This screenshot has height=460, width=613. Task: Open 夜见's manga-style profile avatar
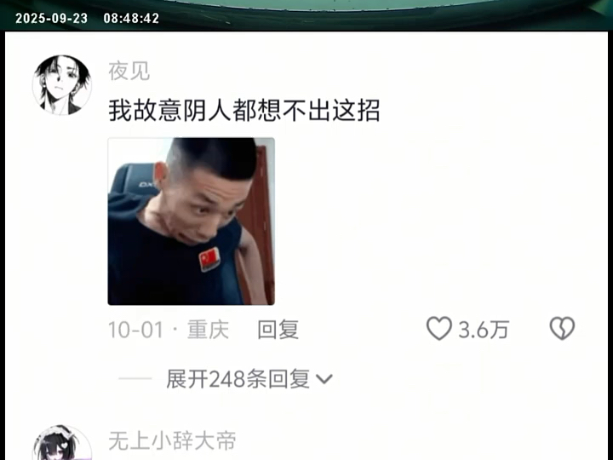(x=62, y=85)
